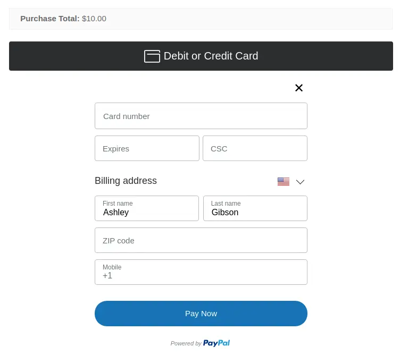This screenshot has height=355, width=400.
Task: Select the CSC security code field
Action: point(255,148)
